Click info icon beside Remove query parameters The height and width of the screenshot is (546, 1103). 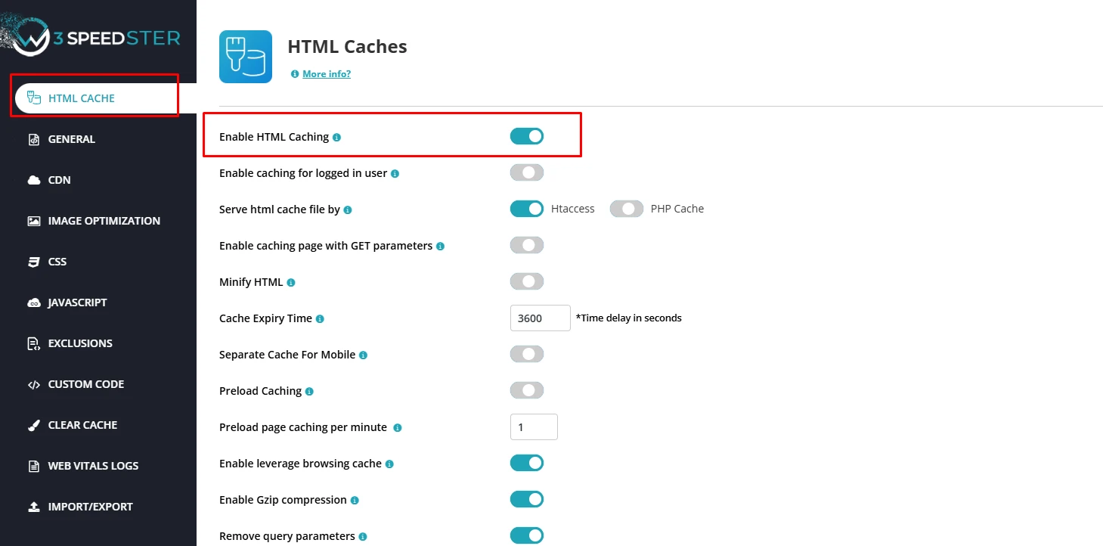[363, 537]
